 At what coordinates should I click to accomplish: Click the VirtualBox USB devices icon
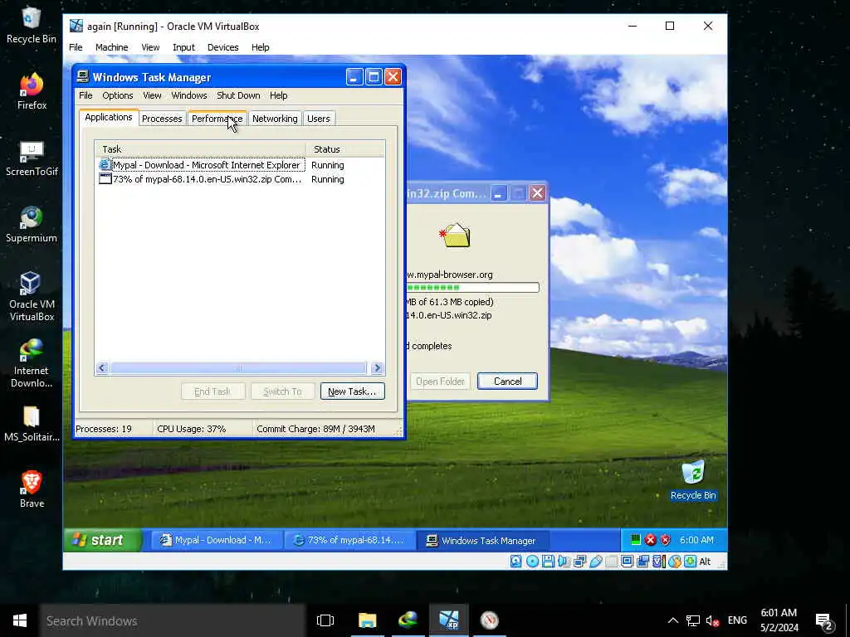(x=595, y=562)
